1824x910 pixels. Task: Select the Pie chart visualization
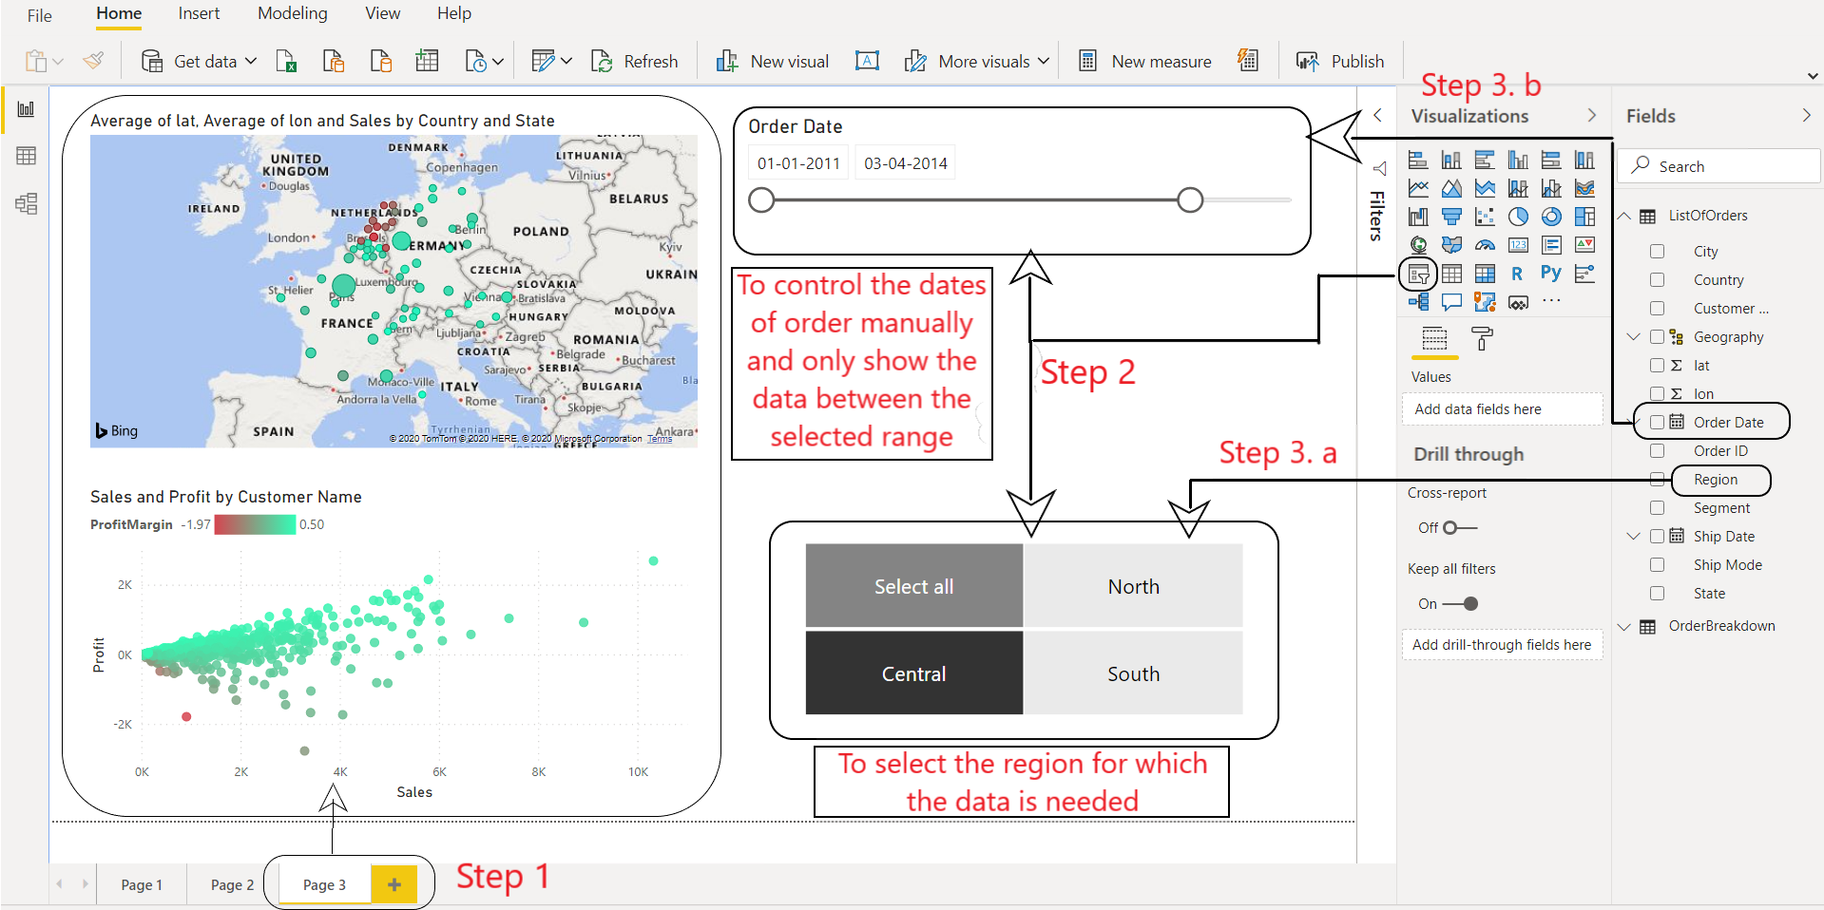point(1518,218)
